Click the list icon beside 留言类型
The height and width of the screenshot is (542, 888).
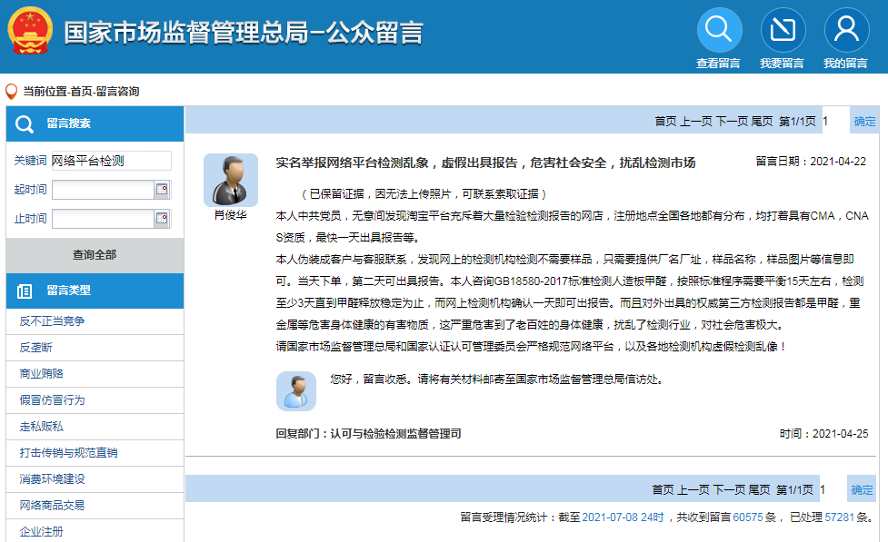point(25,291)
